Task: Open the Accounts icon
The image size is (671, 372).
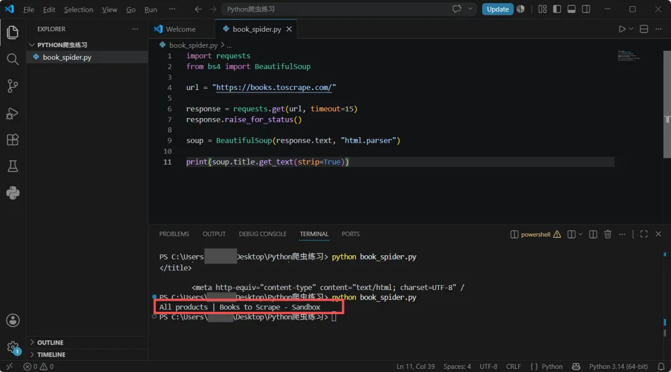Action: (x=12, y=320)
